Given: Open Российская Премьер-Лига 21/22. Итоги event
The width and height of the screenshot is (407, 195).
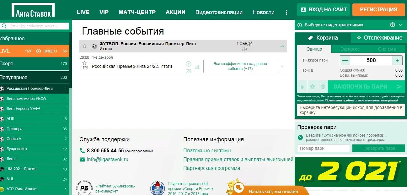Looking at the screenshot, I should [132, 66].
